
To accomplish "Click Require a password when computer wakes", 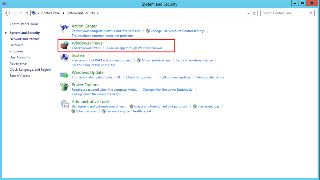I will click(104, 90).
